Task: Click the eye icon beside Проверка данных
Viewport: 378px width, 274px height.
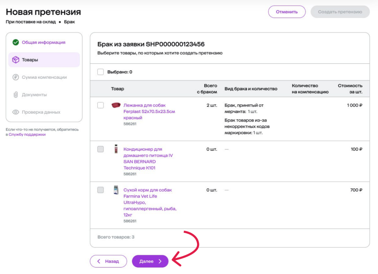Action: pyautogui.click(x=16, y=112)
